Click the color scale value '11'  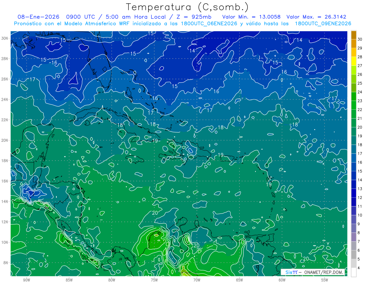360,206
